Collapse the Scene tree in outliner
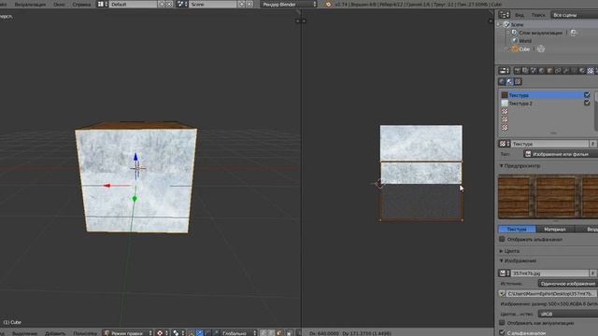The image size is (598, 336). pos(499,24)
